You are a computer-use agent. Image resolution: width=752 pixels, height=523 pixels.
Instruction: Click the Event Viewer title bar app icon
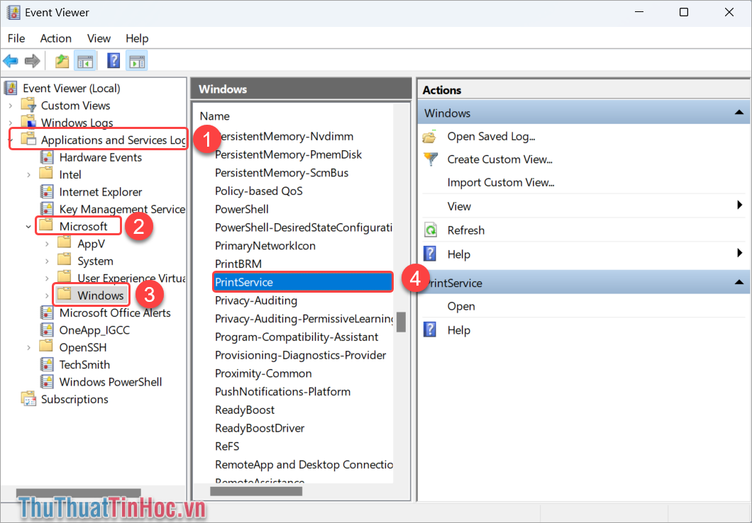pos(13,13)
